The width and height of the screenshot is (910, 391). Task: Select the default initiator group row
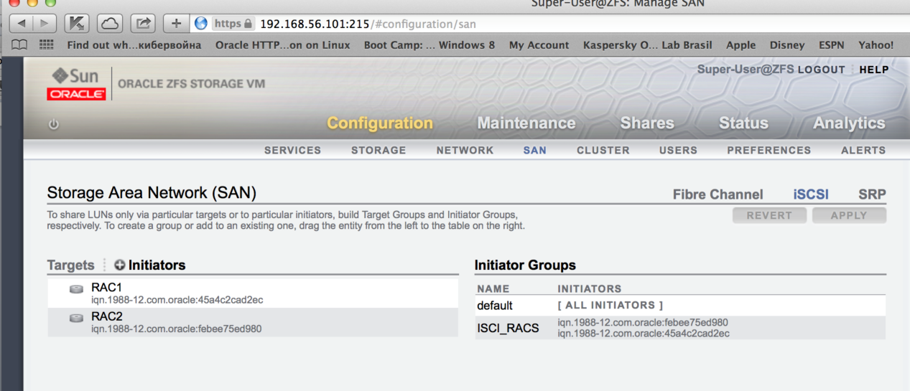(x=680, y=305)
